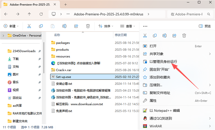215x130 pixels.
Task: Toggle the Preview pane button
Action: (x=205, y=26)
